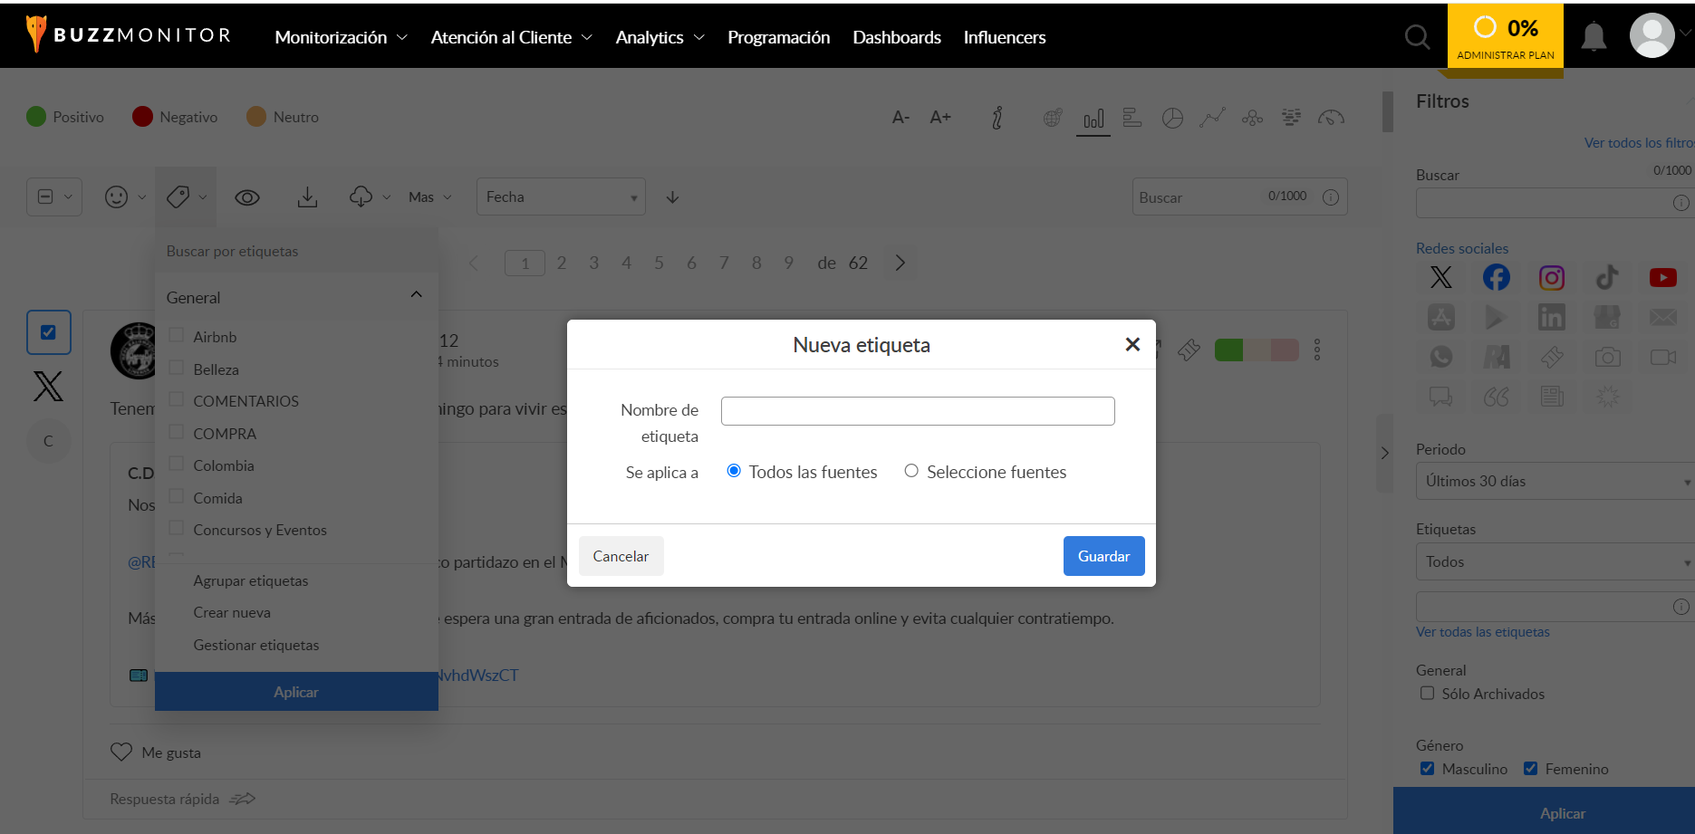Click the green sentiment bar segment
The width and height of the screenshot is (1695, 834).
1228,350
